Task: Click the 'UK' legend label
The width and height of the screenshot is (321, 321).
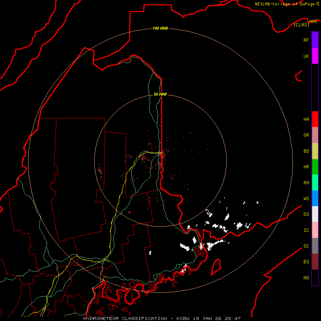Action: (306, 56)
